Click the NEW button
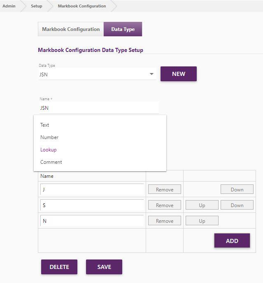 [x=178, y=74]
